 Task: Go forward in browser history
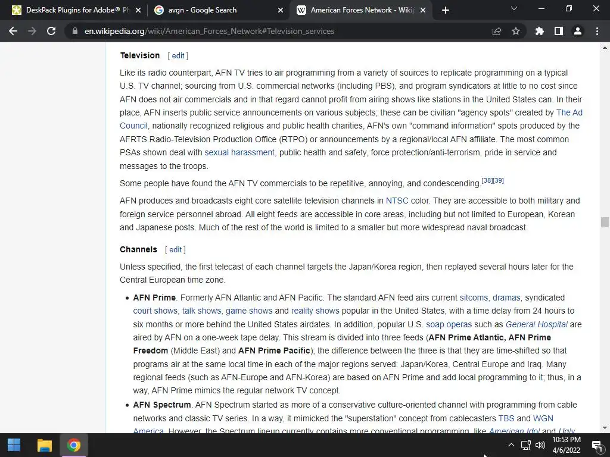pyautogui.click(x=32, y=31)
